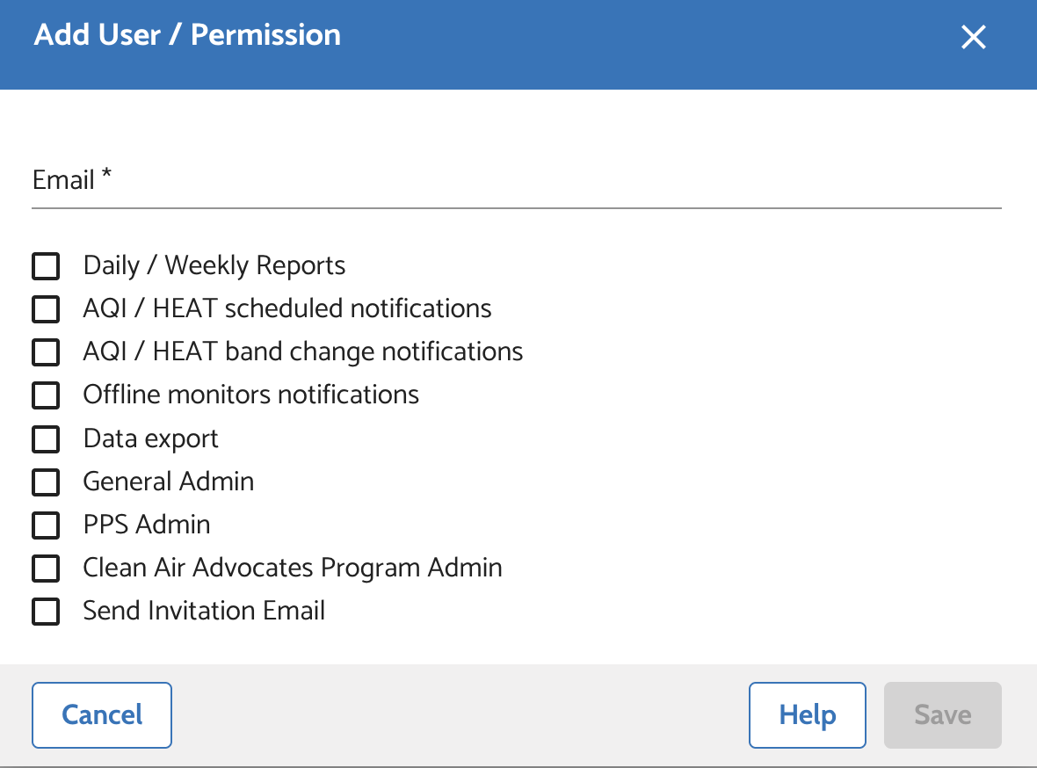Viewport: 1037px width, 768px height.
Task: Click the 'Send Invitation Email' label text
Action: tap(204, 611)
